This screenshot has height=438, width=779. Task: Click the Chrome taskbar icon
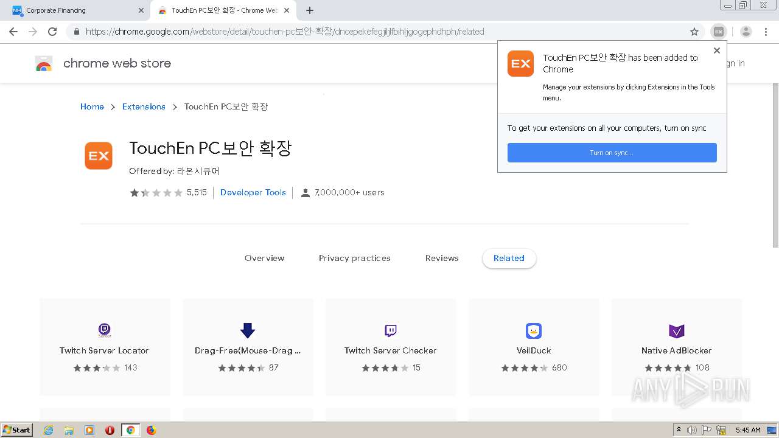coord(131,430)
